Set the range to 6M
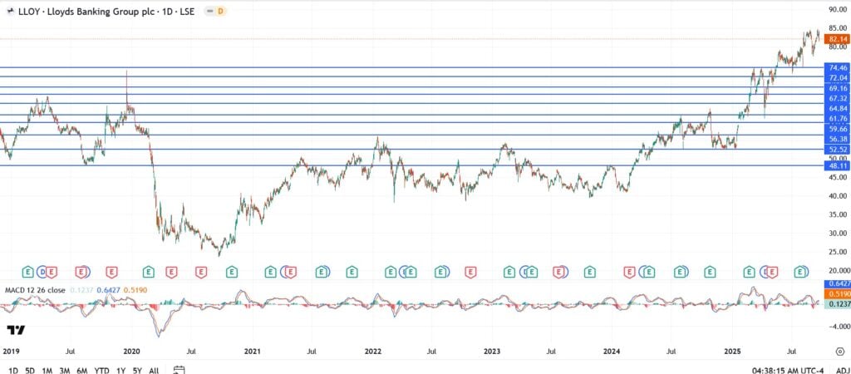This screenshot has height=374, width=851. [82, 370]
